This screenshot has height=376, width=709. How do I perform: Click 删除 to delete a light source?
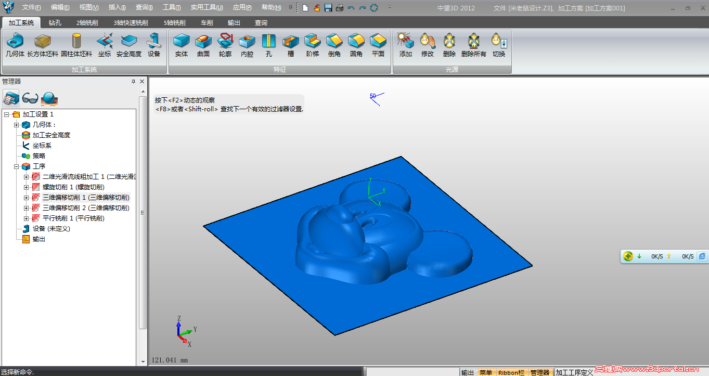coord(449,45)
